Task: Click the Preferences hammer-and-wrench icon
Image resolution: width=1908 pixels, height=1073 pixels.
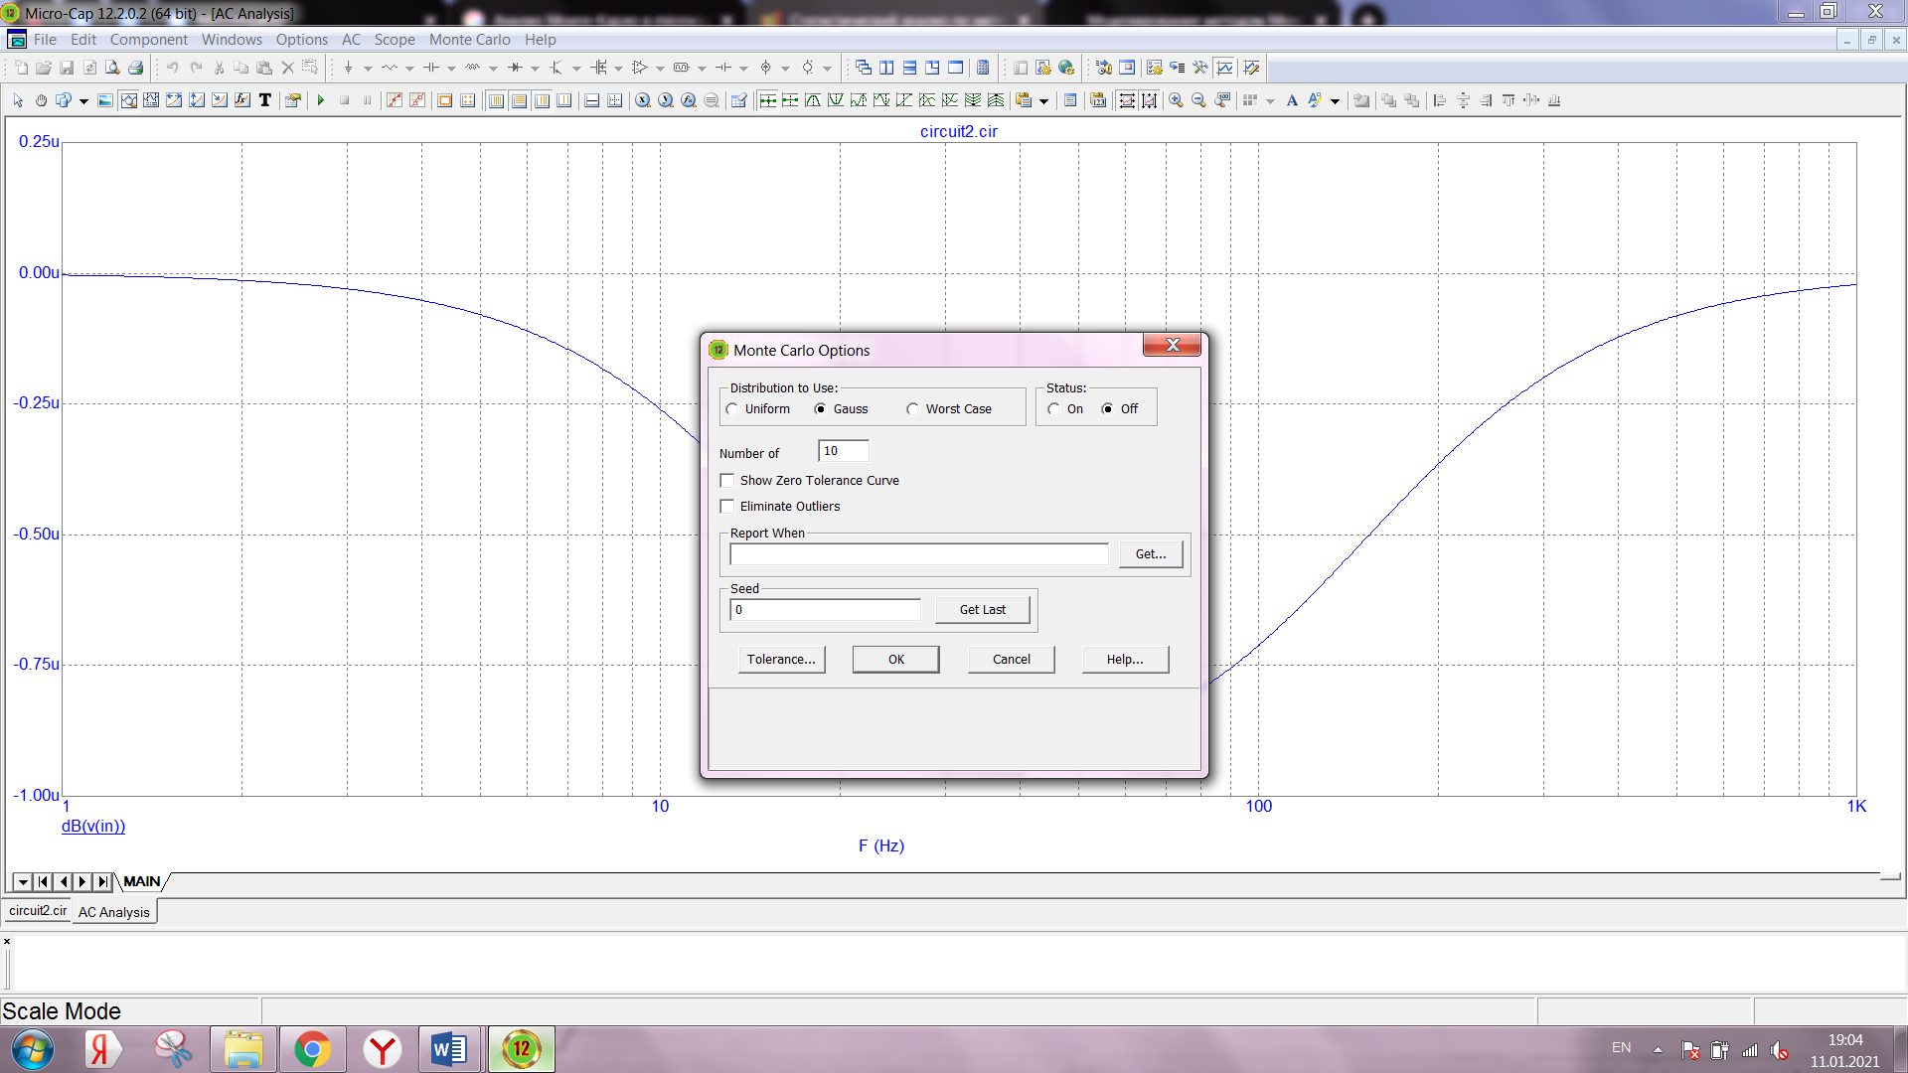Action: click(x=1200, y=68)
